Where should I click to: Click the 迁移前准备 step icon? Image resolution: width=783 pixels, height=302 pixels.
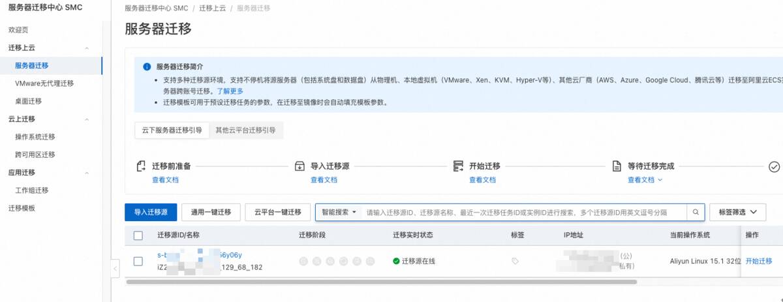[x=141, y=166]
